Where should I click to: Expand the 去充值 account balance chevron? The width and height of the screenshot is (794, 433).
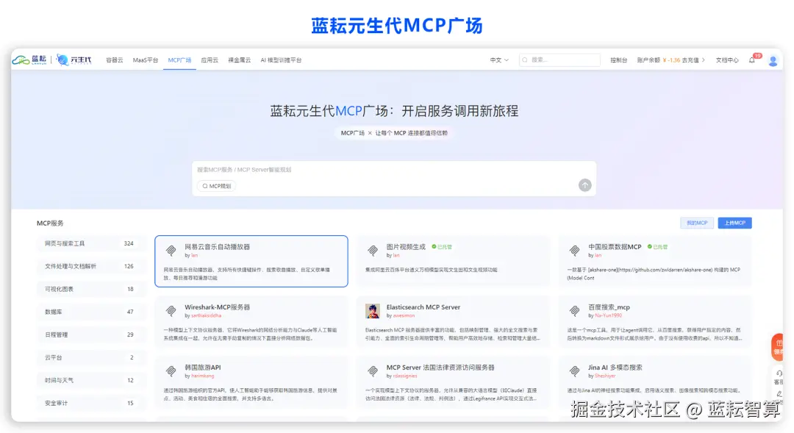pos(704,60)
